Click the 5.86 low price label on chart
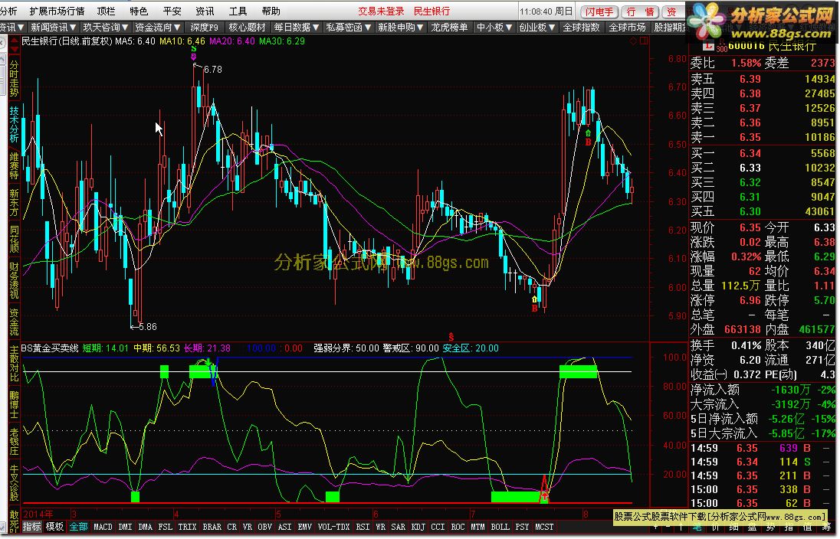Viewport: 840px width, 539px height. [148, 326]
